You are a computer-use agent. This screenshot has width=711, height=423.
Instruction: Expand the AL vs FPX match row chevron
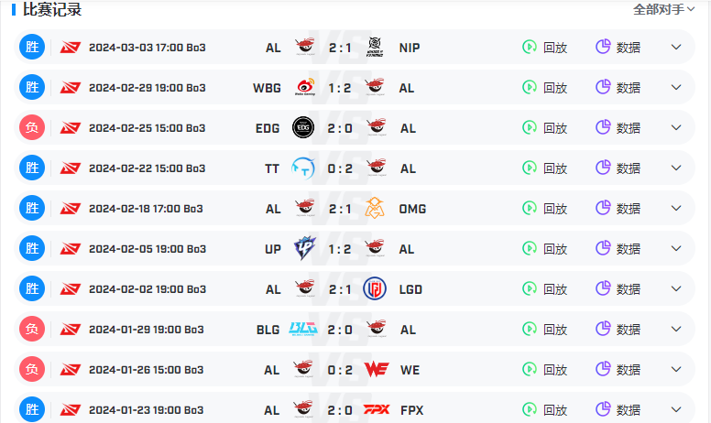click(675, 410)
